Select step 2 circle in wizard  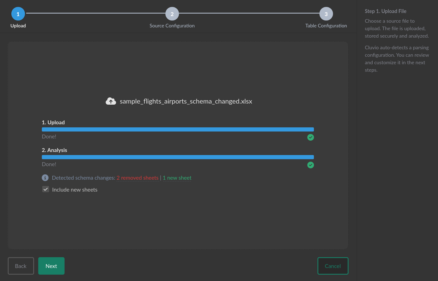click(172, 14)
